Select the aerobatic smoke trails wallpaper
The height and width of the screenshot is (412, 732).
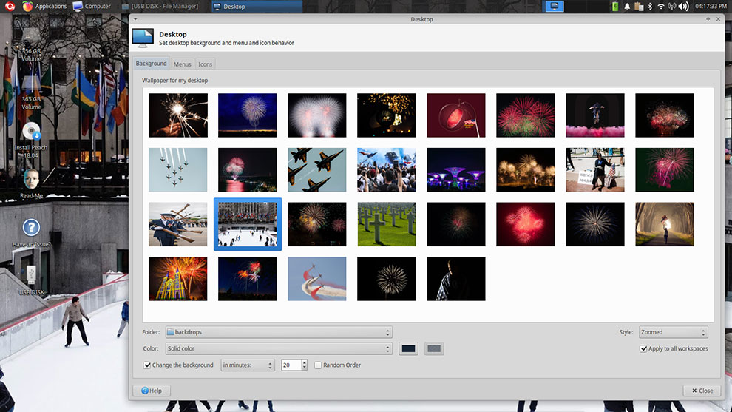click(x=317, y=278)
